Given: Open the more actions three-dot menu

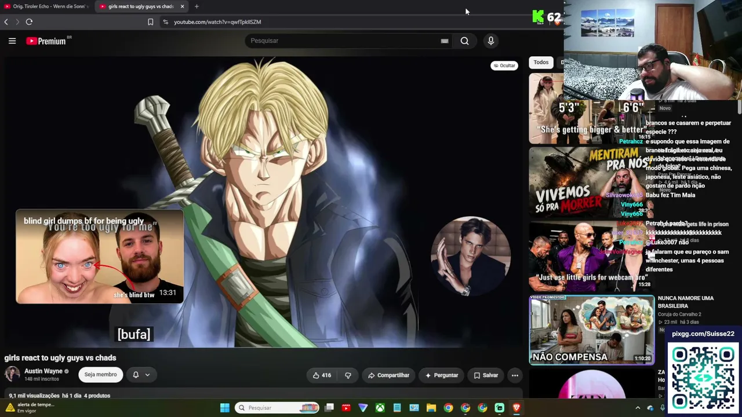Looking at the screenshot, I should (515, 375).
